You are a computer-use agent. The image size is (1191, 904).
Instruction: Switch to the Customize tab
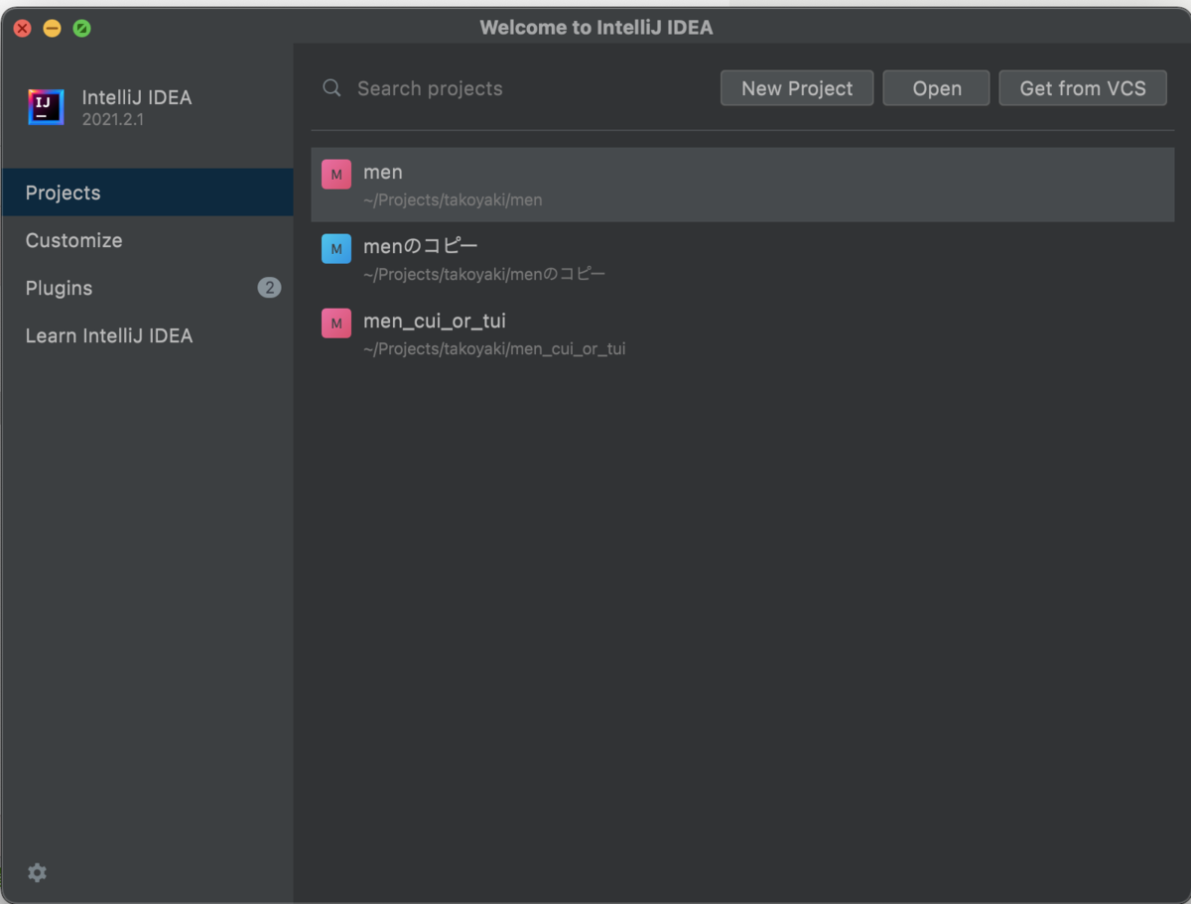coord(147,240)
